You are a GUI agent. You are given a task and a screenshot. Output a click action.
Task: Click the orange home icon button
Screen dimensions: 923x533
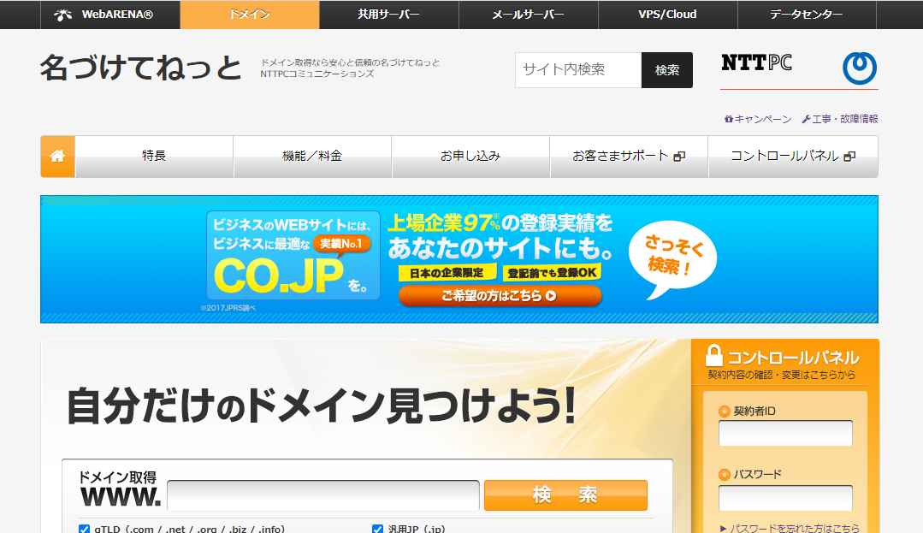(x=57, y=156)
